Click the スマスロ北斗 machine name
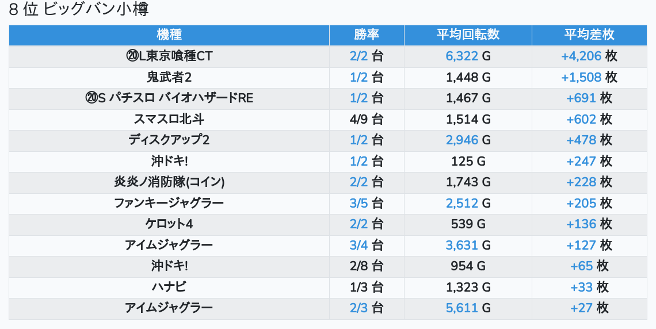This screenshot has width=656, height=329. click(x=169, y=119)
